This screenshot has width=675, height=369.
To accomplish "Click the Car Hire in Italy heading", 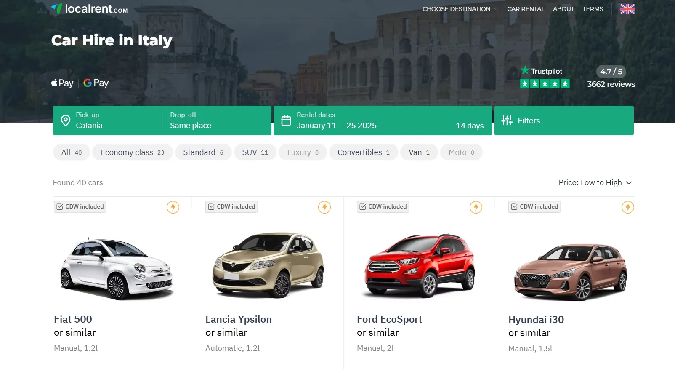I will coord(112,40).
